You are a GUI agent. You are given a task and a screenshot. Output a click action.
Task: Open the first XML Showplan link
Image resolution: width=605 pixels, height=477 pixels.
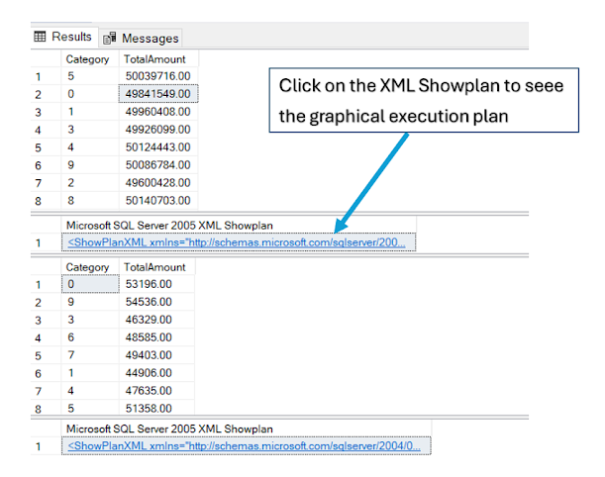tap(236, 242)
